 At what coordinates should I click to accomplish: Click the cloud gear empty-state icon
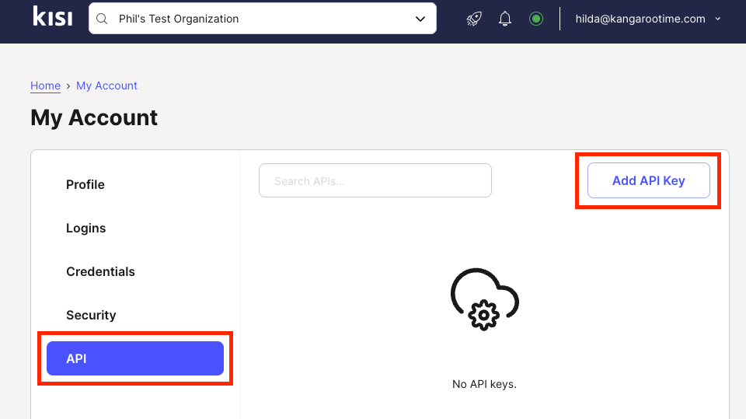pos(484,300)
